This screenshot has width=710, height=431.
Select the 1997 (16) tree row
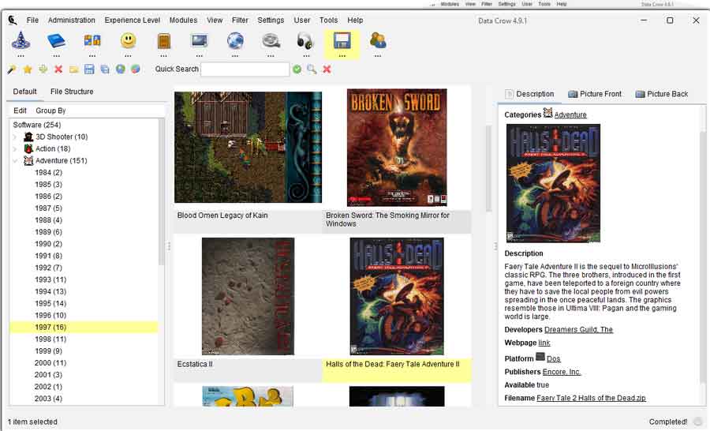(84, 328)
